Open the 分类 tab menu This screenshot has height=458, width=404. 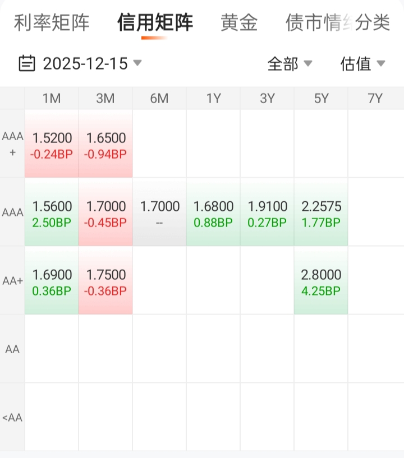coord(374,23)
